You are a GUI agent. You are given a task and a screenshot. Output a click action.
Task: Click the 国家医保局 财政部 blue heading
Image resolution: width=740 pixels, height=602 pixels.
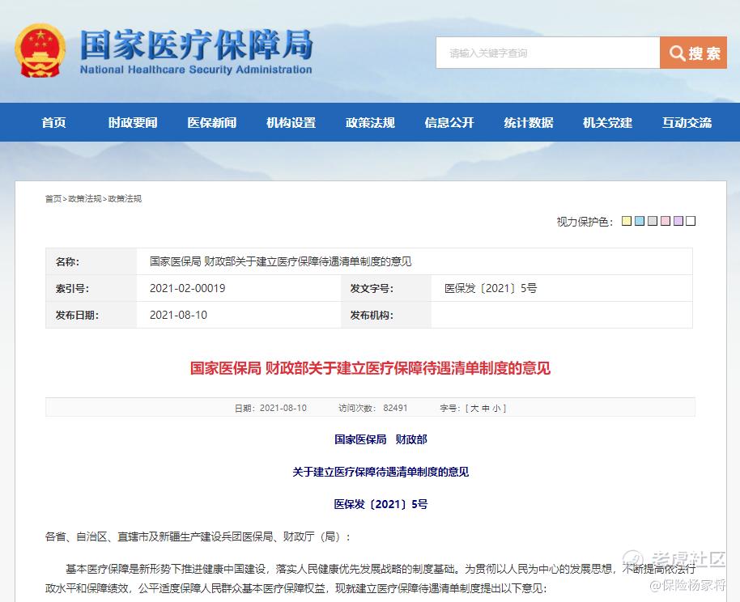[381, 439]
